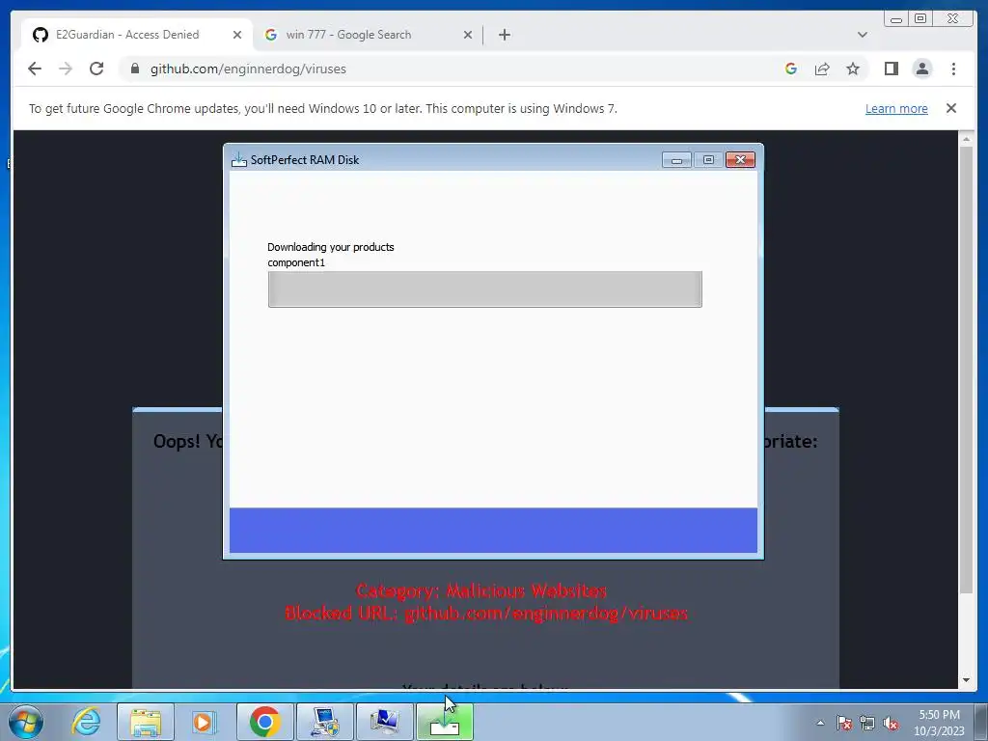Restore down the Chrome window

tap(920, 19)
